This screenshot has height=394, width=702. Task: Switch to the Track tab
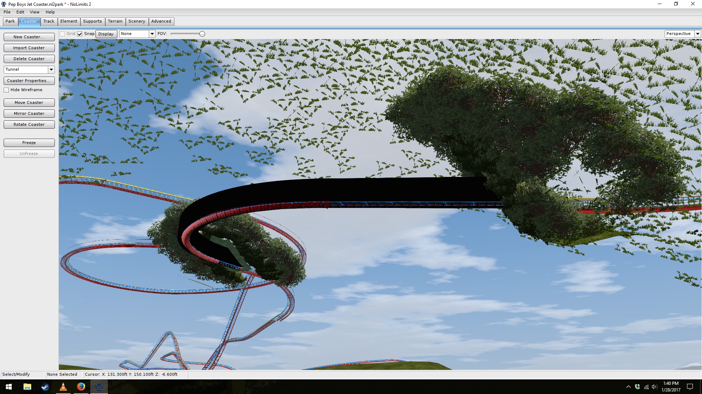click(49, 21)
